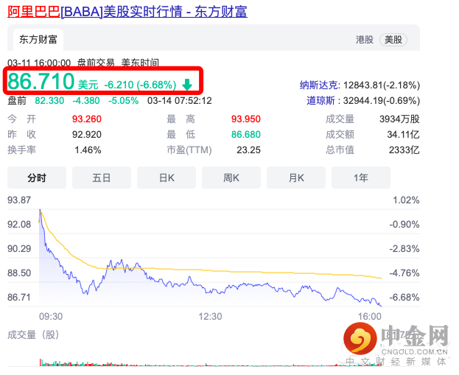Viewport: 459px width, 375px height.
Task: Click the 成交量（股） volume chart label
Action: (x=33, y=334)
